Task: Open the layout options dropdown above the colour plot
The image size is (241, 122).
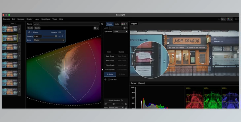Action: [x=96, y=28]
